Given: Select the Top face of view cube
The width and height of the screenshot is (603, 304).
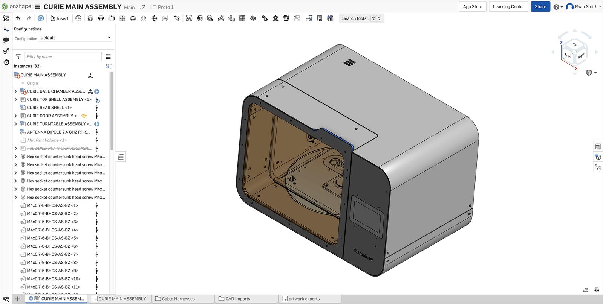Looking at the screenshot, I should 574,45.
